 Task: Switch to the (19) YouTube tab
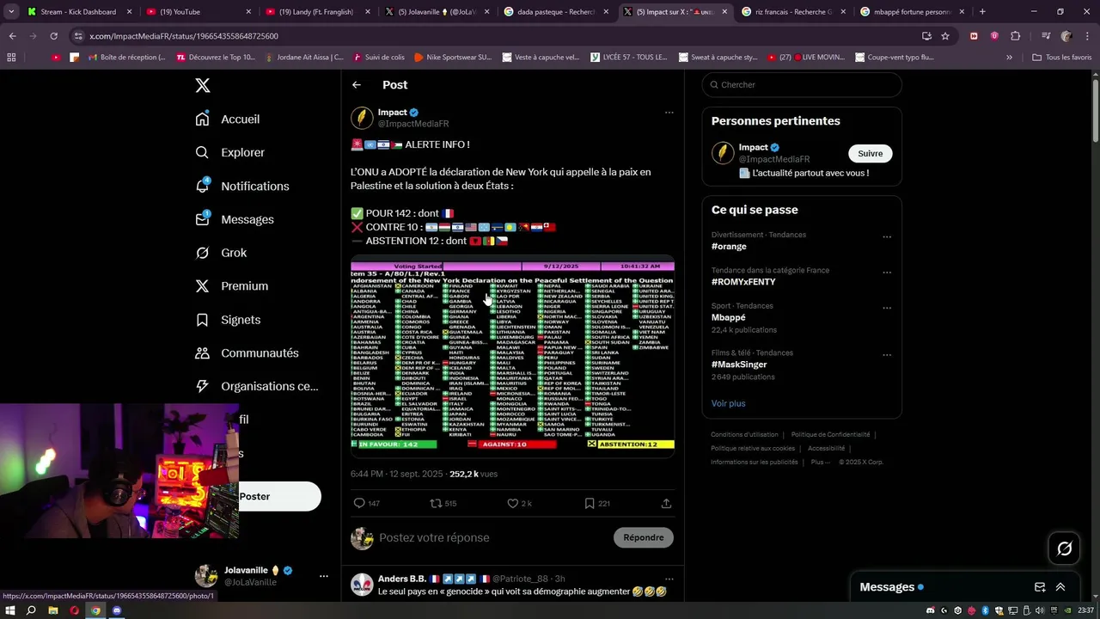(x=198, y=12)
